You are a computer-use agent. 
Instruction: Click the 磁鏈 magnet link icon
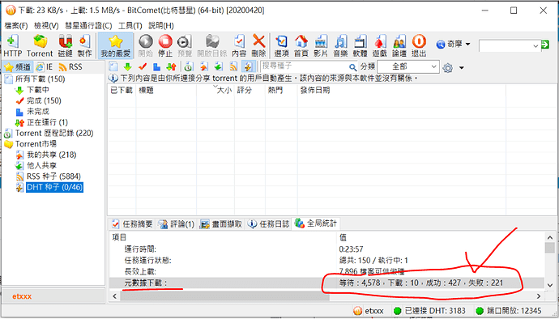(65, 46)
